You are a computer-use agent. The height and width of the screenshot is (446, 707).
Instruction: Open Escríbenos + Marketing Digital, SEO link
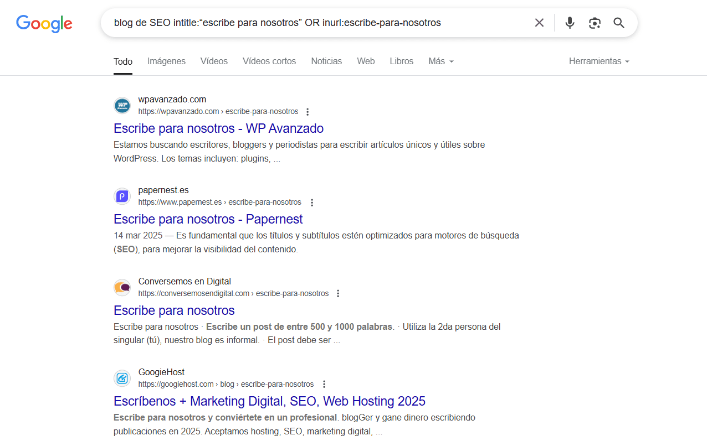269,401
